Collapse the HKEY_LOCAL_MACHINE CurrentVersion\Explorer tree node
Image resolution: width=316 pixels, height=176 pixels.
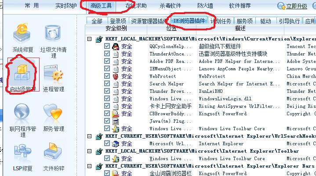tap(90, 39)
